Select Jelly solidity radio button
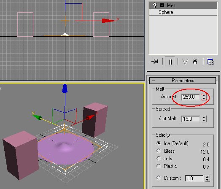Screen dimensions: 221x189 click(159, 159)
